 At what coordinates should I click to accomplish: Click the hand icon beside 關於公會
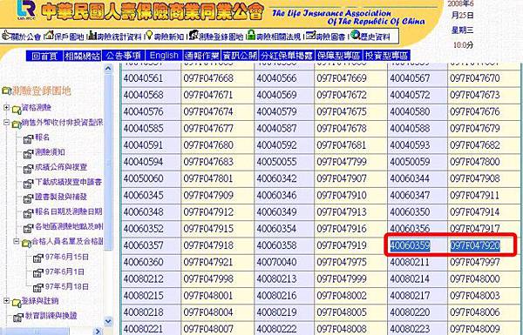(x=6, y=36)
